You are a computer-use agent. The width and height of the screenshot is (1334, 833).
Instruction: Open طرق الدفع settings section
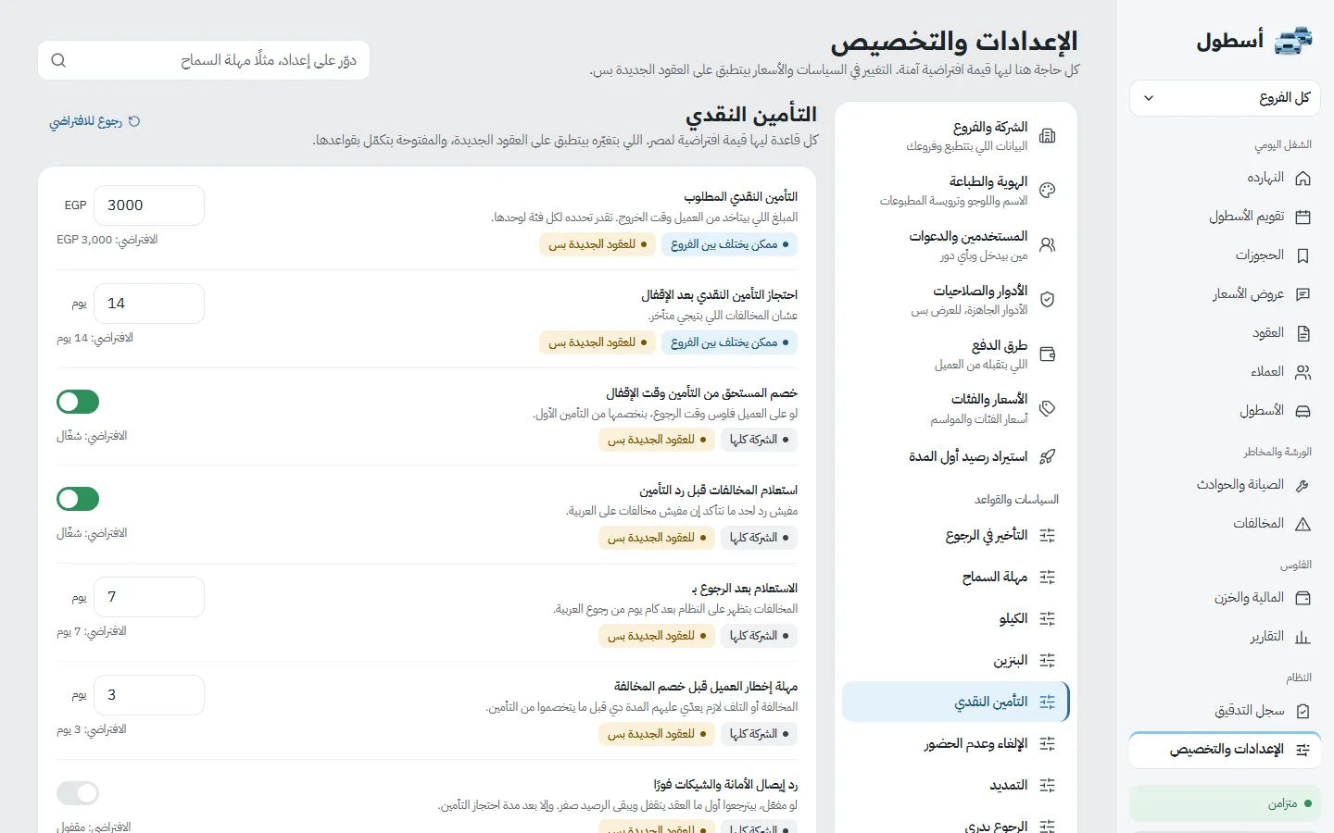point(955,354)
